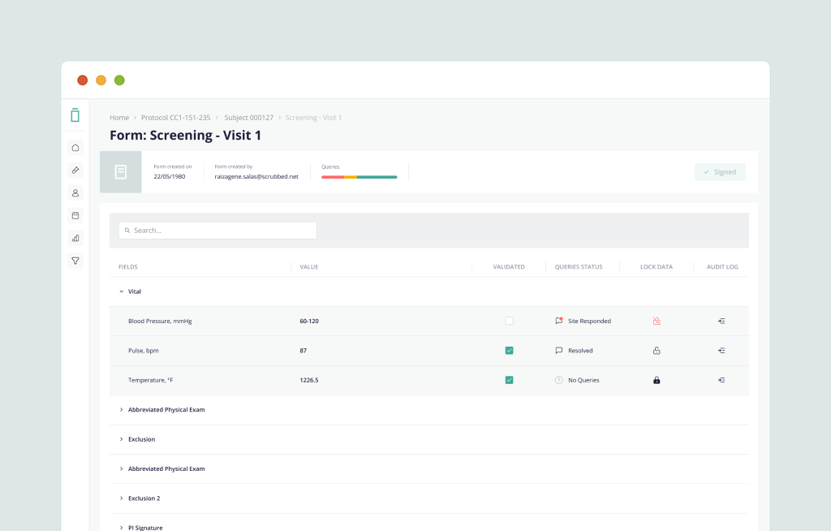Click the Pulse, bpm field name

[x=143, y=351]
